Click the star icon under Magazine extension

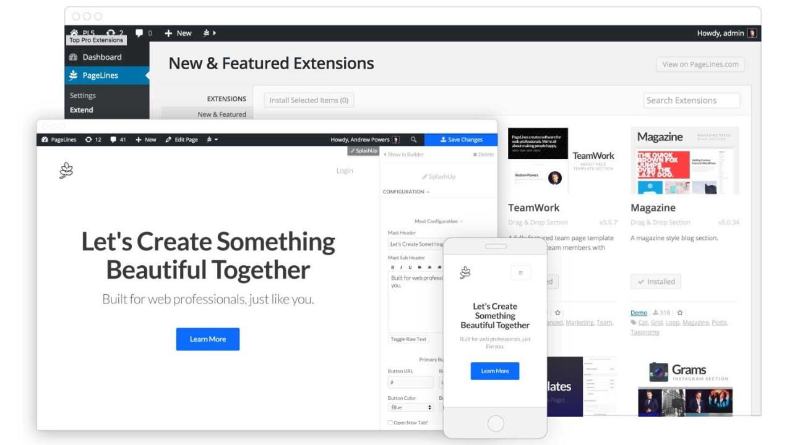[x=680, y=313]
